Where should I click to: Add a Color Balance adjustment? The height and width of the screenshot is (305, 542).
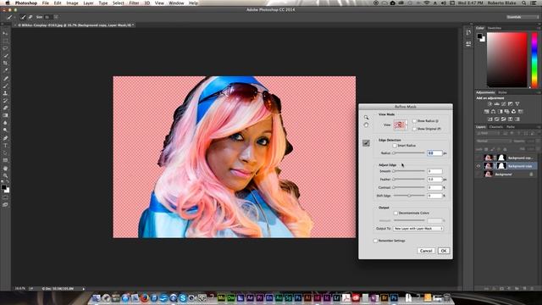coord(493,111)
